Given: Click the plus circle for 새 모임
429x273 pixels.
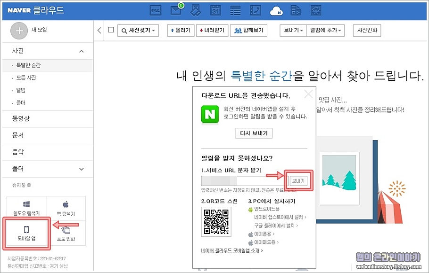Looking at the screenshot, I should click(19, 31).
